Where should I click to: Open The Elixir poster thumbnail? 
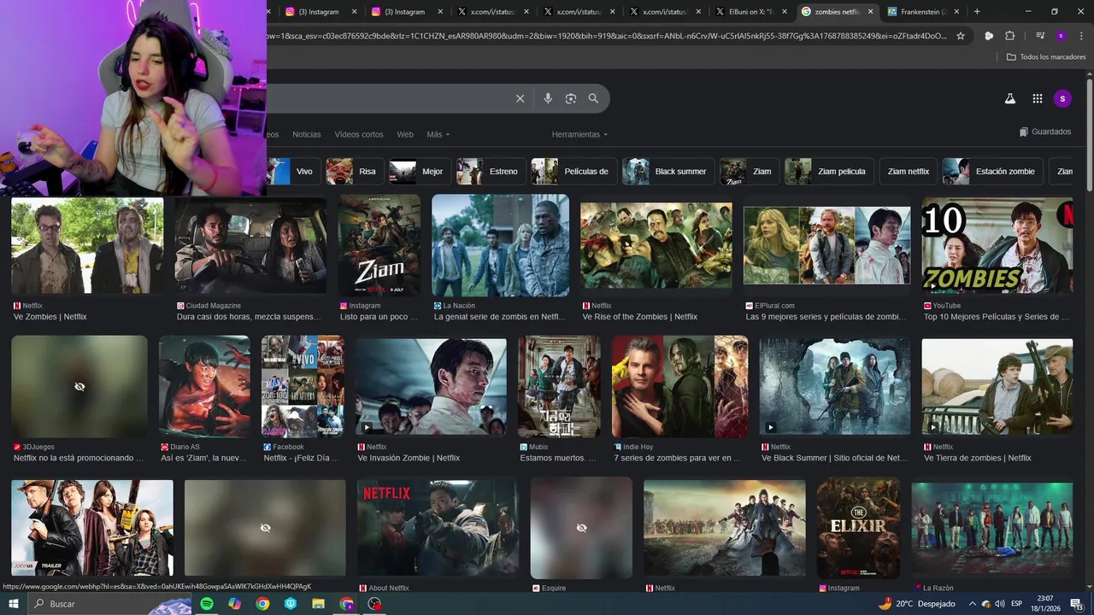click(x=859, y=528)
